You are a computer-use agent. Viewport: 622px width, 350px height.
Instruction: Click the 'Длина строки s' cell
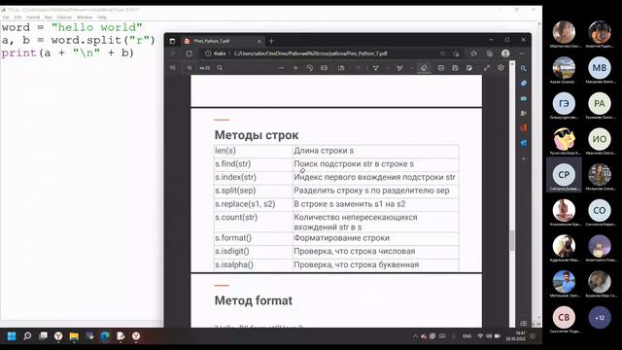tap(376, 151)
